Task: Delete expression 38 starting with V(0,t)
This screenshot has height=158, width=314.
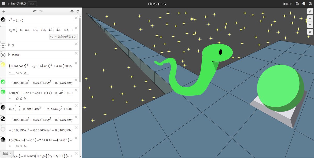Action: [76, 90]
